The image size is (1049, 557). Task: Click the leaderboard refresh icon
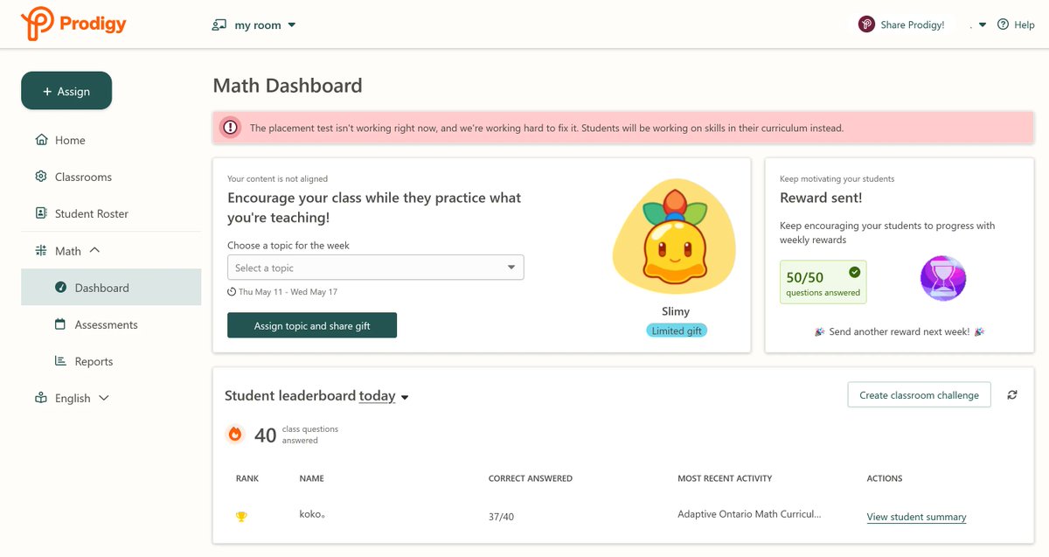click(x=1012, y=395)
